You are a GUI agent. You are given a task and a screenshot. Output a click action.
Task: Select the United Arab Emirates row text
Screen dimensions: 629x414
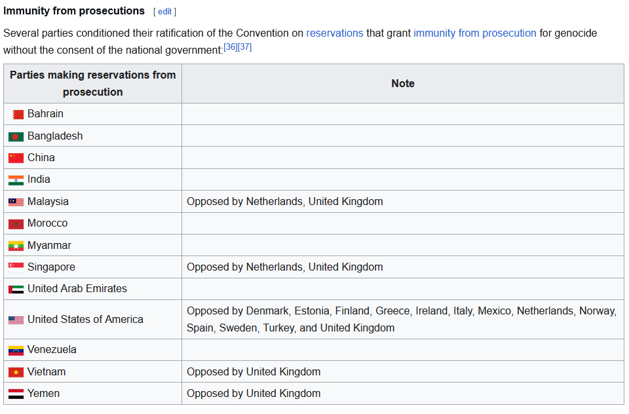[x=77, y=289]
